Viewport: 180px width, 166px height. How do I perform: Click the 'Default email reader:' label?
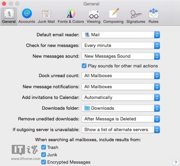[58, 35]
